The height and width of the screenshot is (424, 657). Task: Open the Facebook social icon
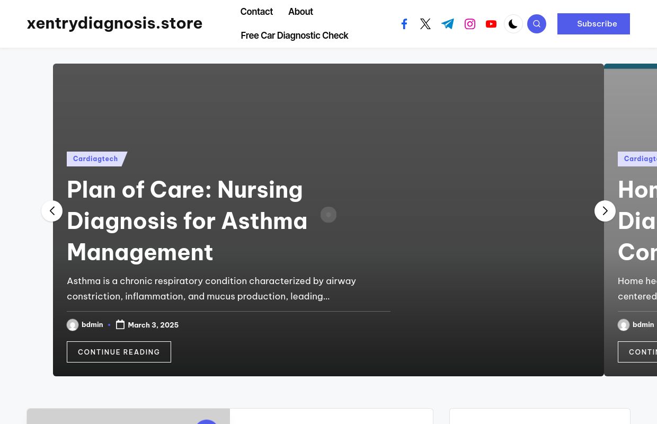pos(404,24)
